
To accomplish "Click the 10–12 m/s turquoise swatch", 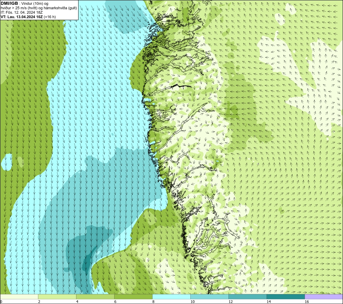I will 210,296.
